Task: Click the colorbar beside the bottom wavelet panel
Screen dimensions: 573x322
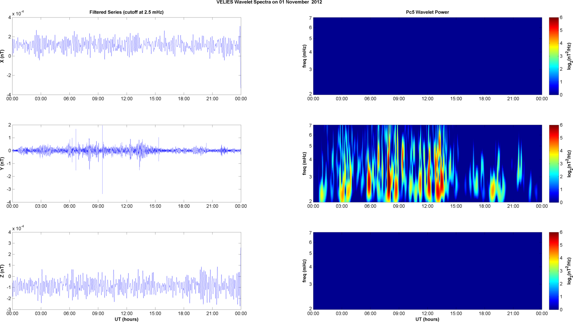Action: pos(554,271)
